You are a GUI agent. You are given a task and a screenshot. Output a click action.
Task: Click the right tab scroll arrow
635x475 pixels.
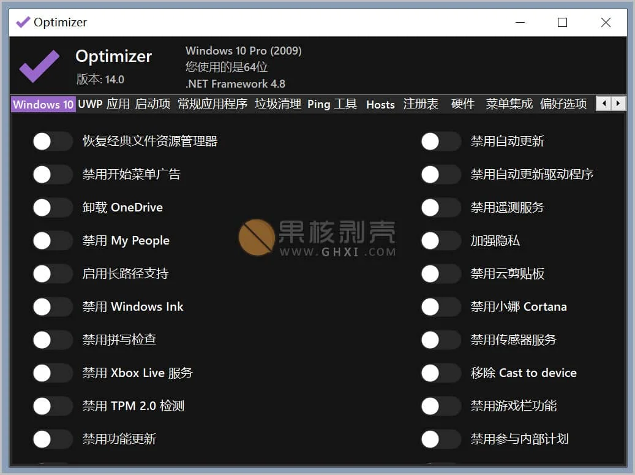click(618, 104)
